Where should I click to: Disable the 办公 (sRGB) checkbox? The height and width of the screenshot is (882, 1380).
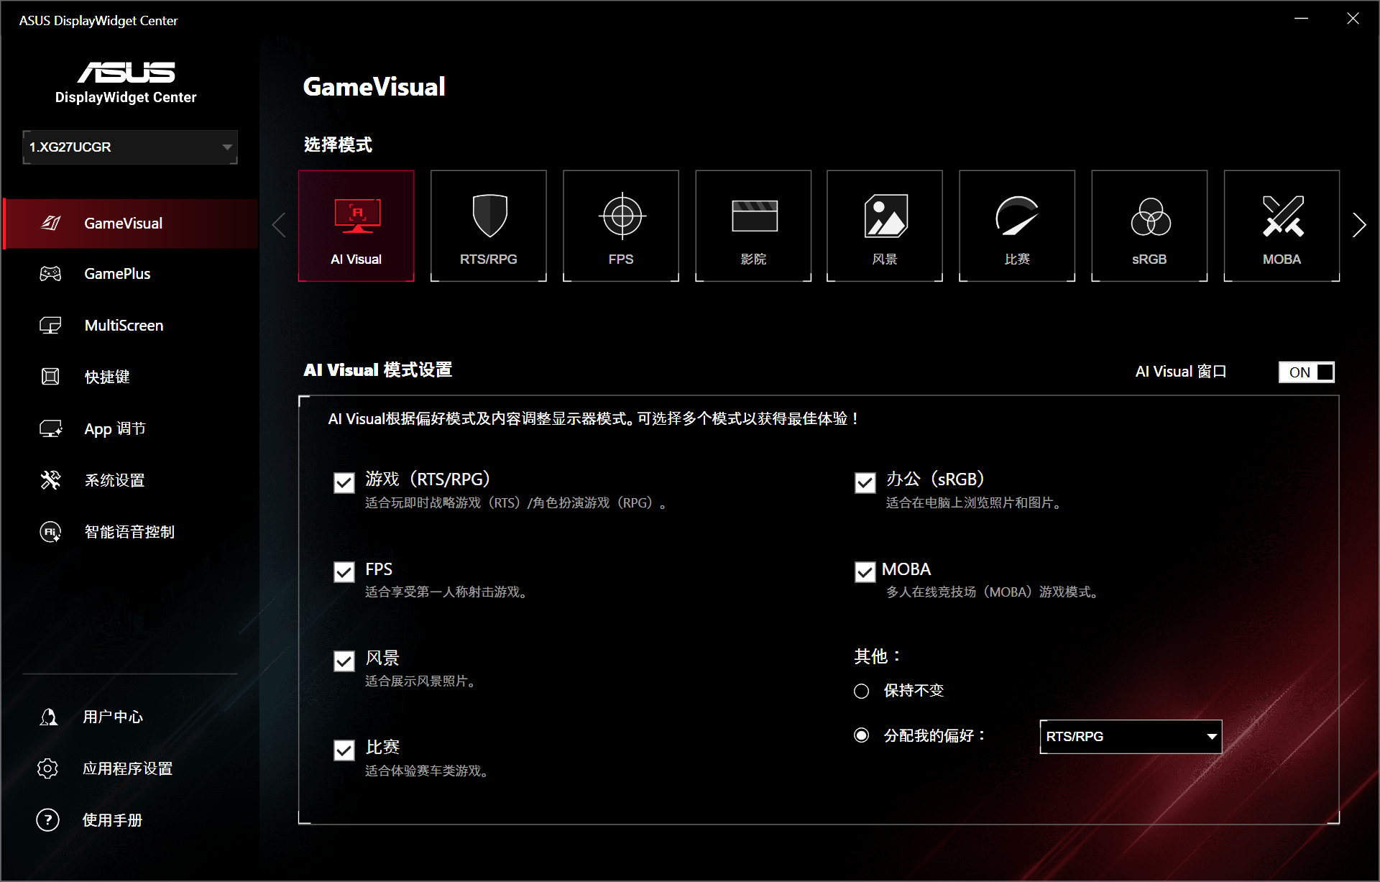tap(865, 482)
